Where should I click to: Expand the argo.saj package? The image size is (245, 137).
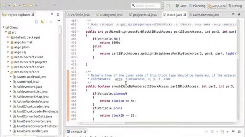(x=8, y=52)
